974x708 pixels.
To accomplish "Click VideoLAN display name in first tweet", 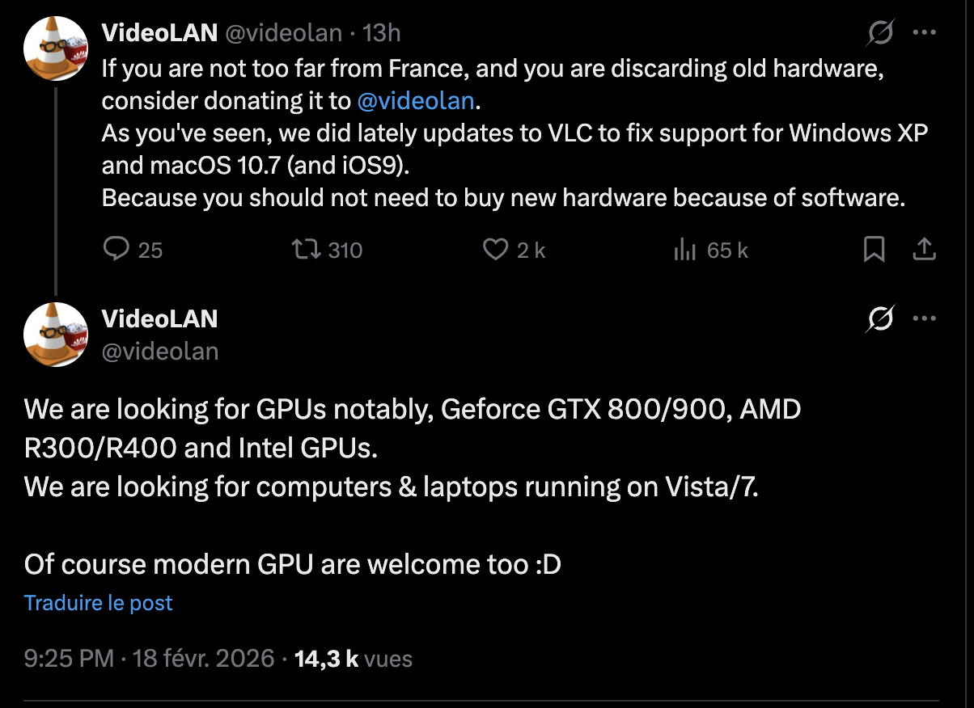I will pyautogui.click(x=159, y=32).
